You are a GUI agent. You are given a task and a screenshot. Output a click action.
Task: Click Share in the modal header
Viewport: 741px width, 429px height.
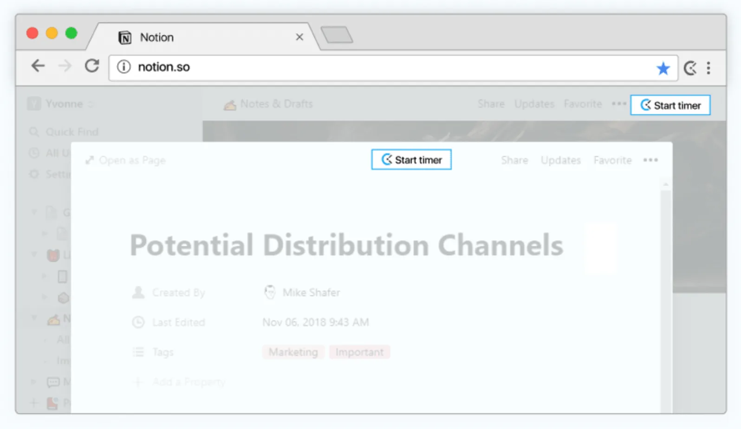[x=514, y=160]
